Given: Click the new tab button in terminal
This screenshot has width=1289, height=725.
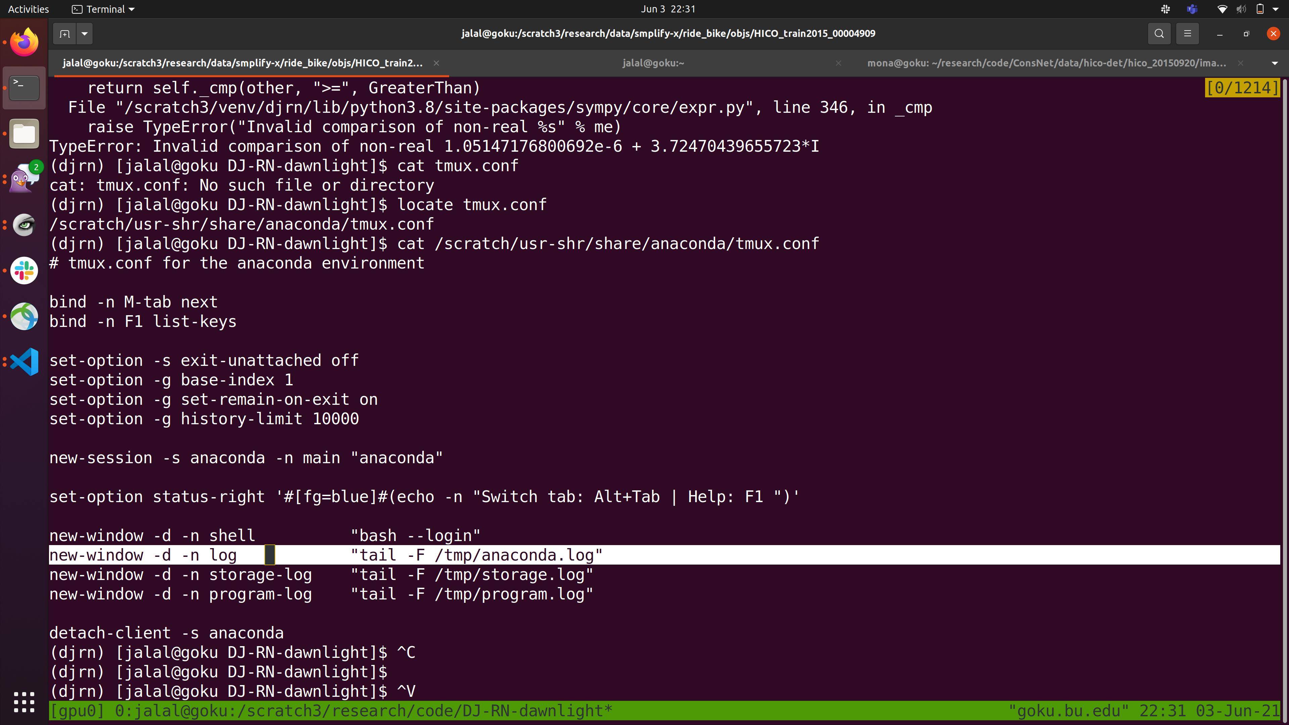Looking at the screenshot, I should (x=64, y=34).
